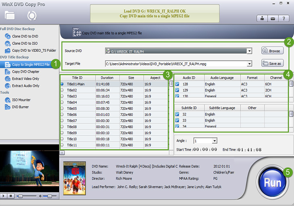Select the Title03 radio button

(62, 96)
